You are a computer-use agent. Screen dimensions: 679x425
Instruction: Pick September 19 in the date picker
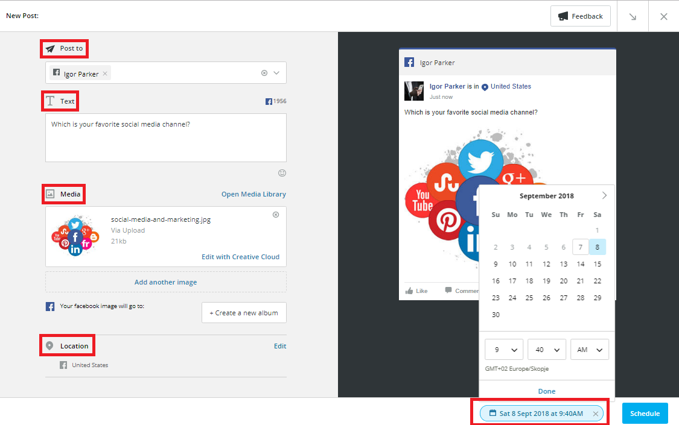click(x=546, y=281)
